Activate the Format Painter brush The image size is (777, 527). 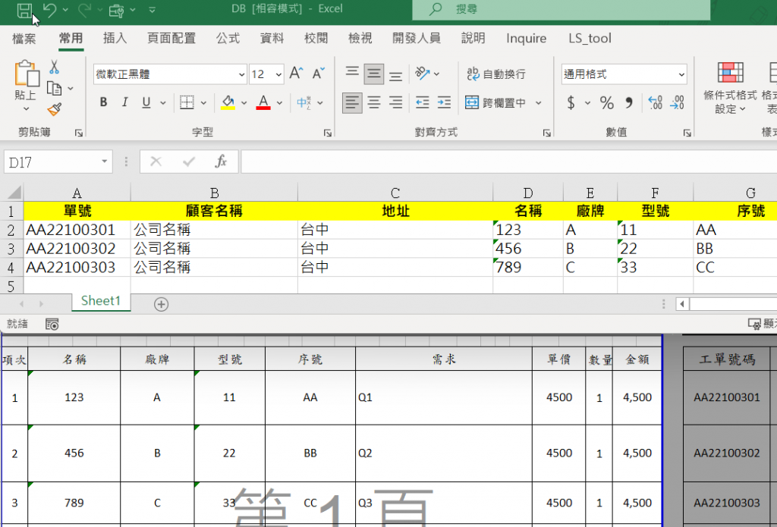[54, 109]
